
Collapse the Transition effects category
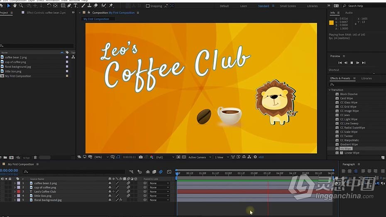coord(330,90)
